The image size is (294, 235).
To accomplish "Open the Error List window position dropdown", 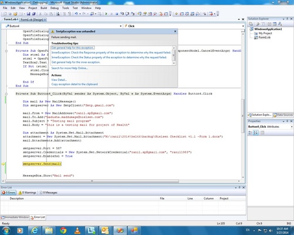I will pos(236,187).
